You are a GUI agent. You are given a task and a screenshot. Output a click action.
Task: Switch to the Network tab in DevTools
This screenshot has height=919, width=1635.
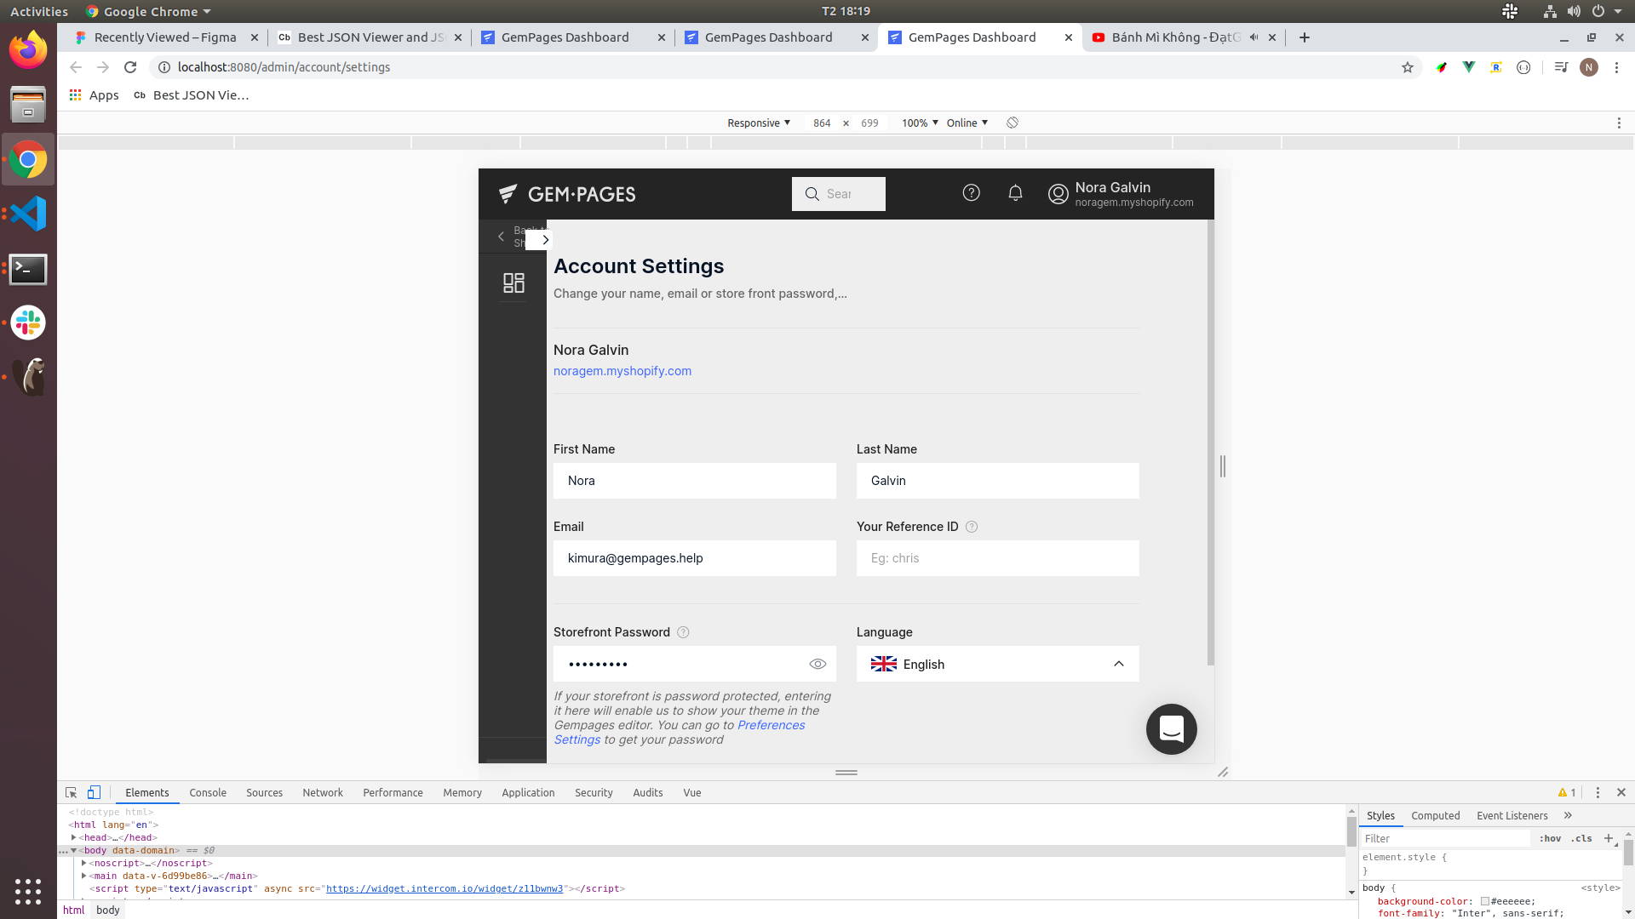(x=323, y=792)
